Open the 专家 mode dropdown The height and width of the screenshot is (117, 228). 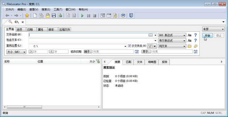[213, 29]
